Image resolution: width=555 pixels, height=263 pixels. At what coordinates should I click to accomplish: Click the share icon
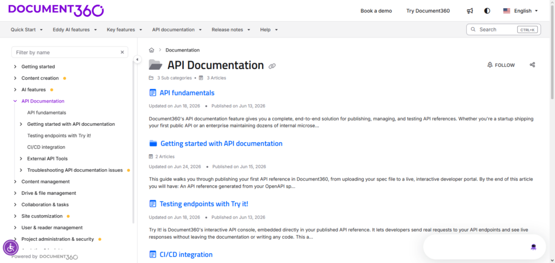532,65
